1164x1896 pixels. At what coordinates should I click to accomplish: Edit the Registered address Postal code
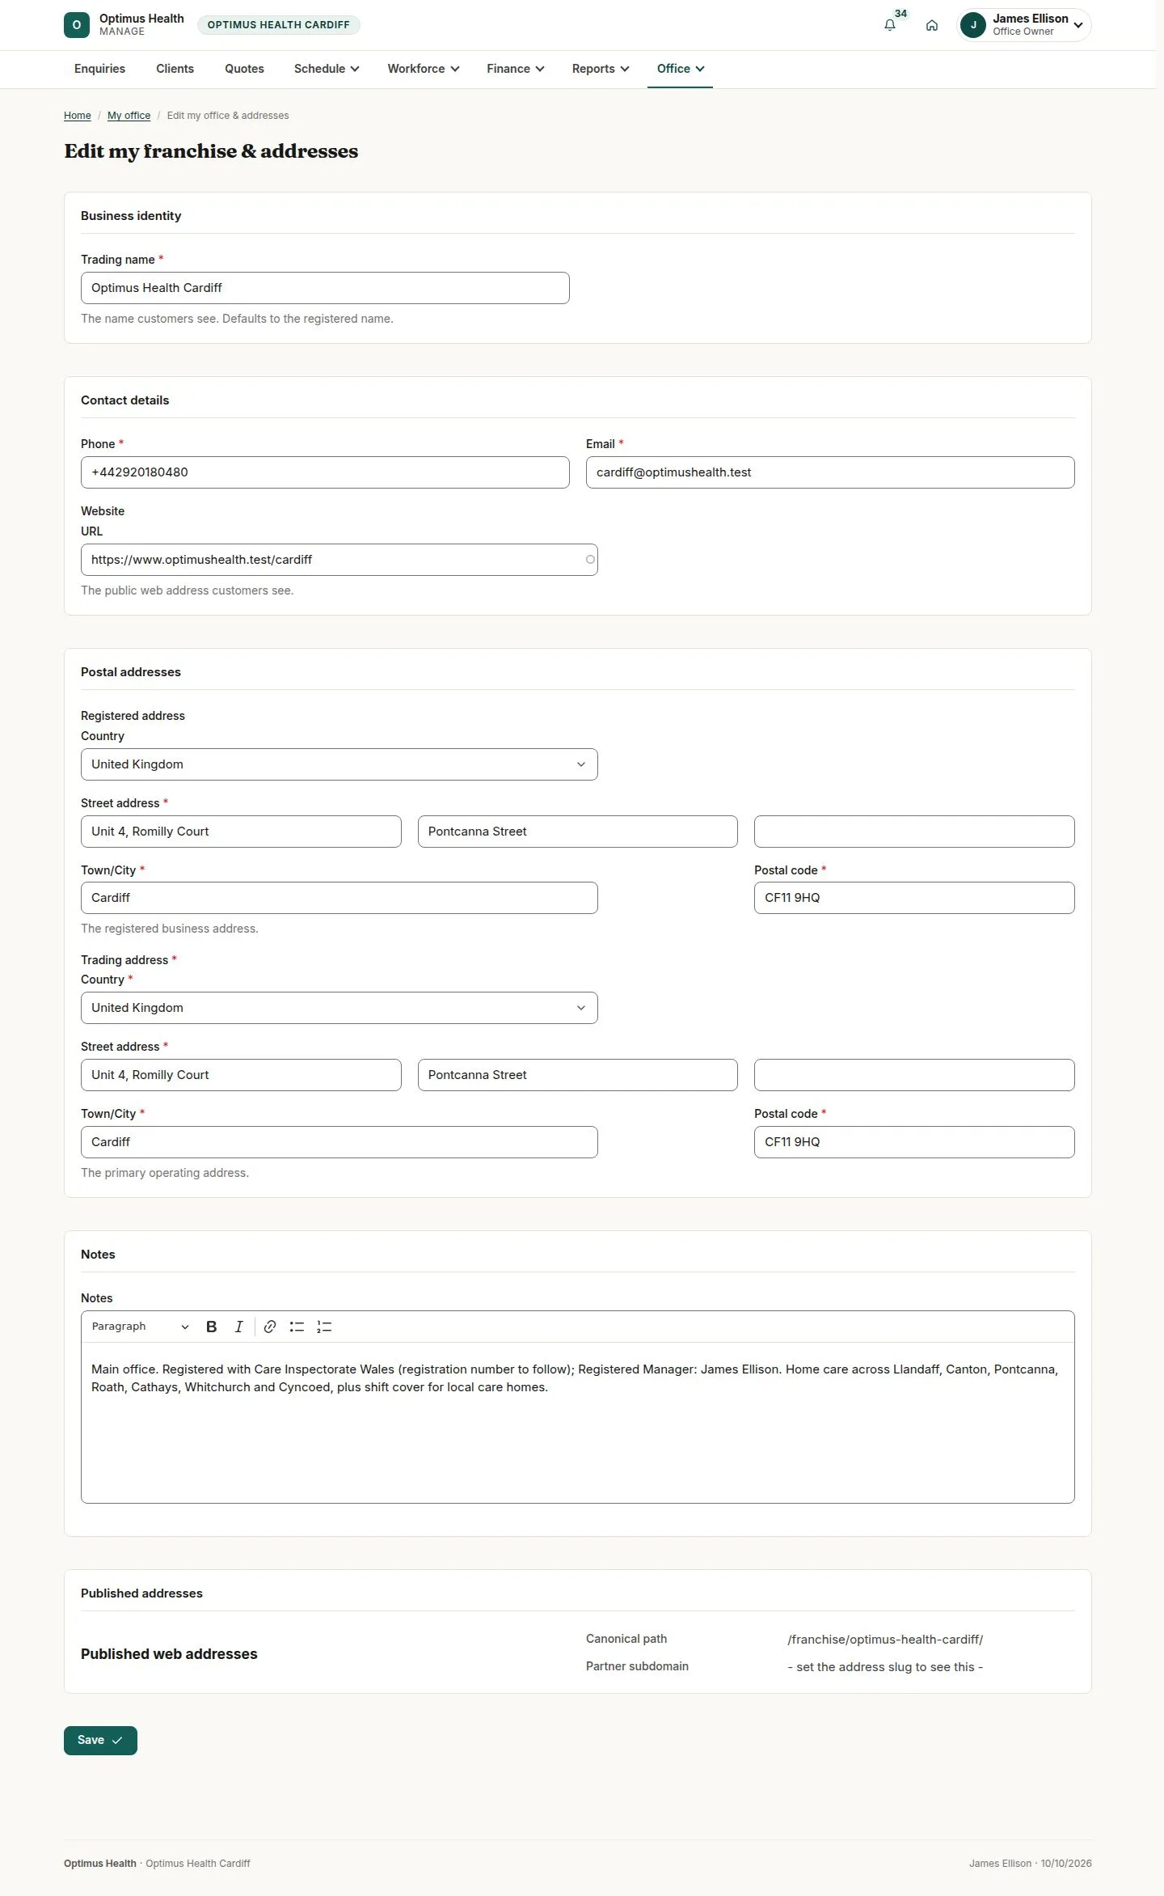coord(914,898)
